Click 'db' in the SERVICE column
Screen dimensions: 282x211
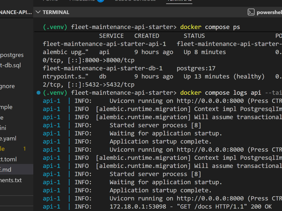pyautogui.click(x=103, y=77)
